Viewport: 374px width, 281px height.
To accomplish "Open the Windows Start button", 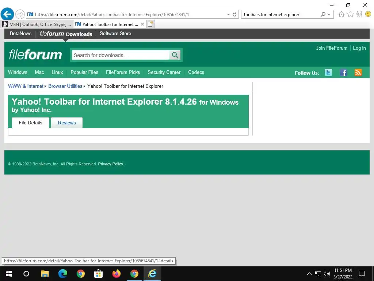I will click(9, 274).
